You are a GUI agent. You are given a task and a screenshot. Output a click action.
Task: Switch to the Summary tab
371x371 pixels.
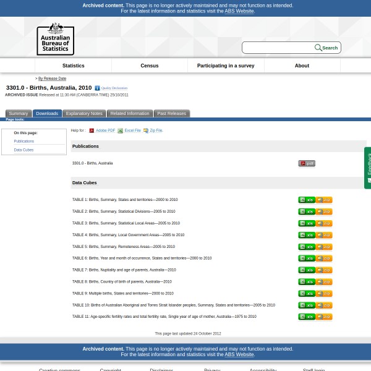18,114
